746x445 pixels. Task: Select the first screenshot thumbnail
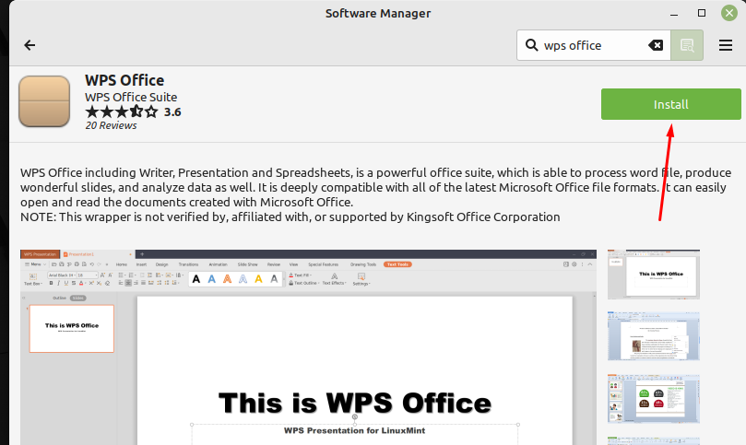(653, 275)
